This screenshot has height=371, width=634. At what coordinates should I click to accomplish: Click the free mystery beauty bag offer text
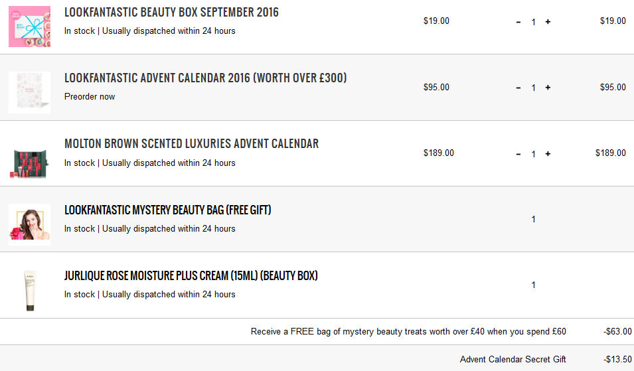[408, 331]
